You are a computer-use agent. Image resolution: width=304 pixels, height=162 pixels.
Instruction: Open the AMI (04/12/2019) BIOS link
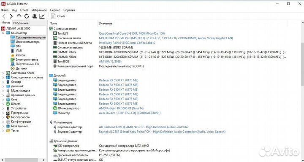coord(110,62)
